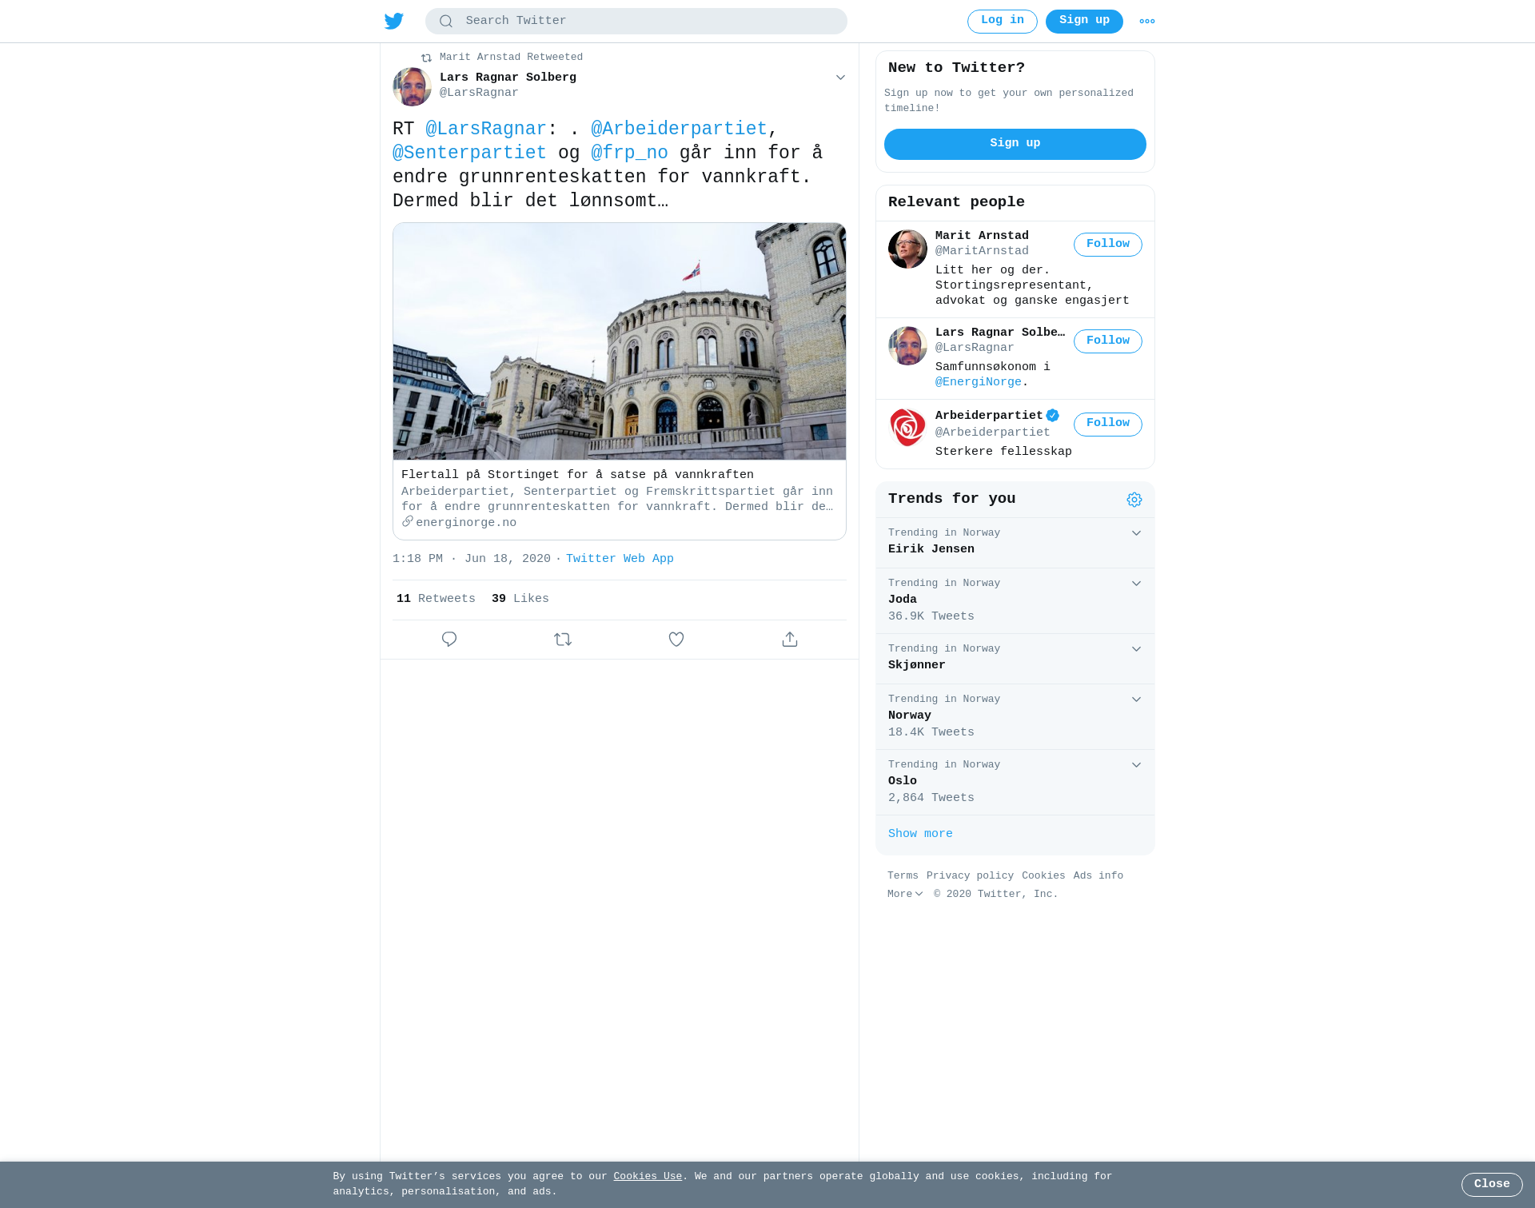The width and height of the screenshot is (1535, 1208).
Task: Click the reply speech bubble icon
Action: coord(449,640)
